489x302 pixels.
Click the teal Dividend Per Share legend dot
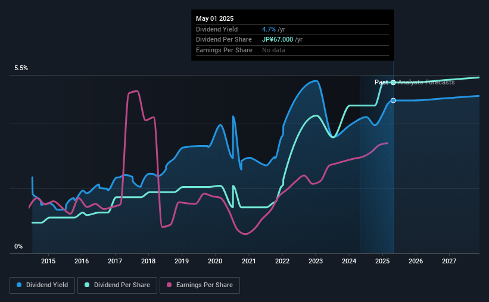tap(87, 285)
